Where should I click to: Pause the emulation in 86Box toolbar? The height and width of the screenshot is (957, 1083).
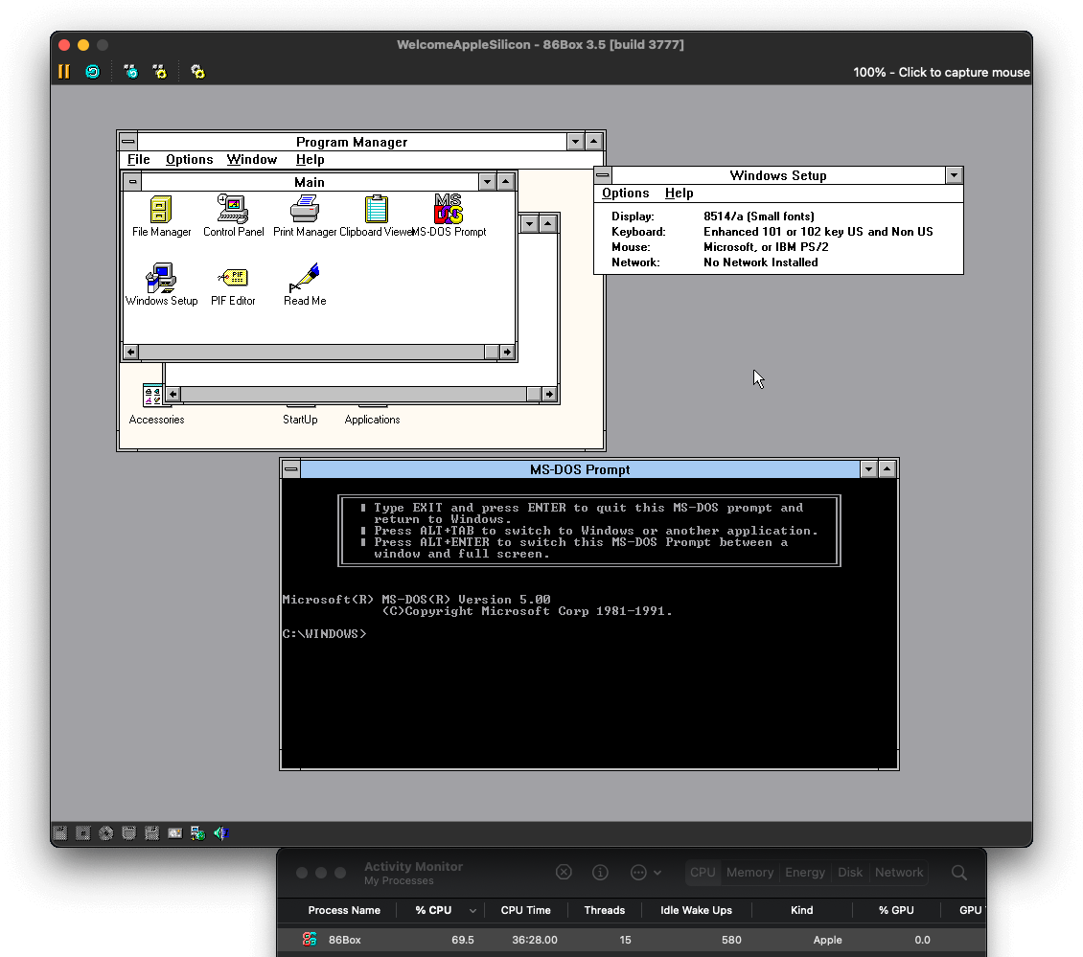[x=64, y=72]
